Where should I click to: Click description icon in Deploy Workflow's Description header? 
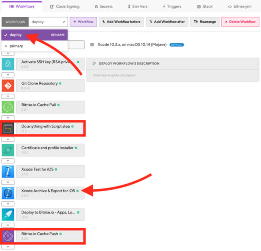94,64
